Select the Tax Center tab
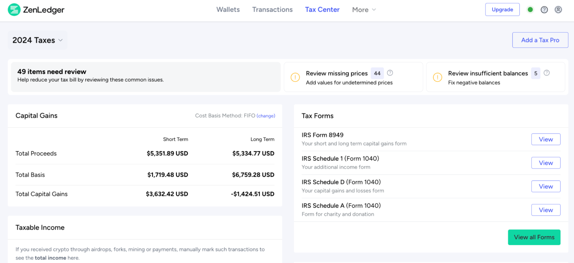This screenshot has height=263, width=574. (322, 9)
